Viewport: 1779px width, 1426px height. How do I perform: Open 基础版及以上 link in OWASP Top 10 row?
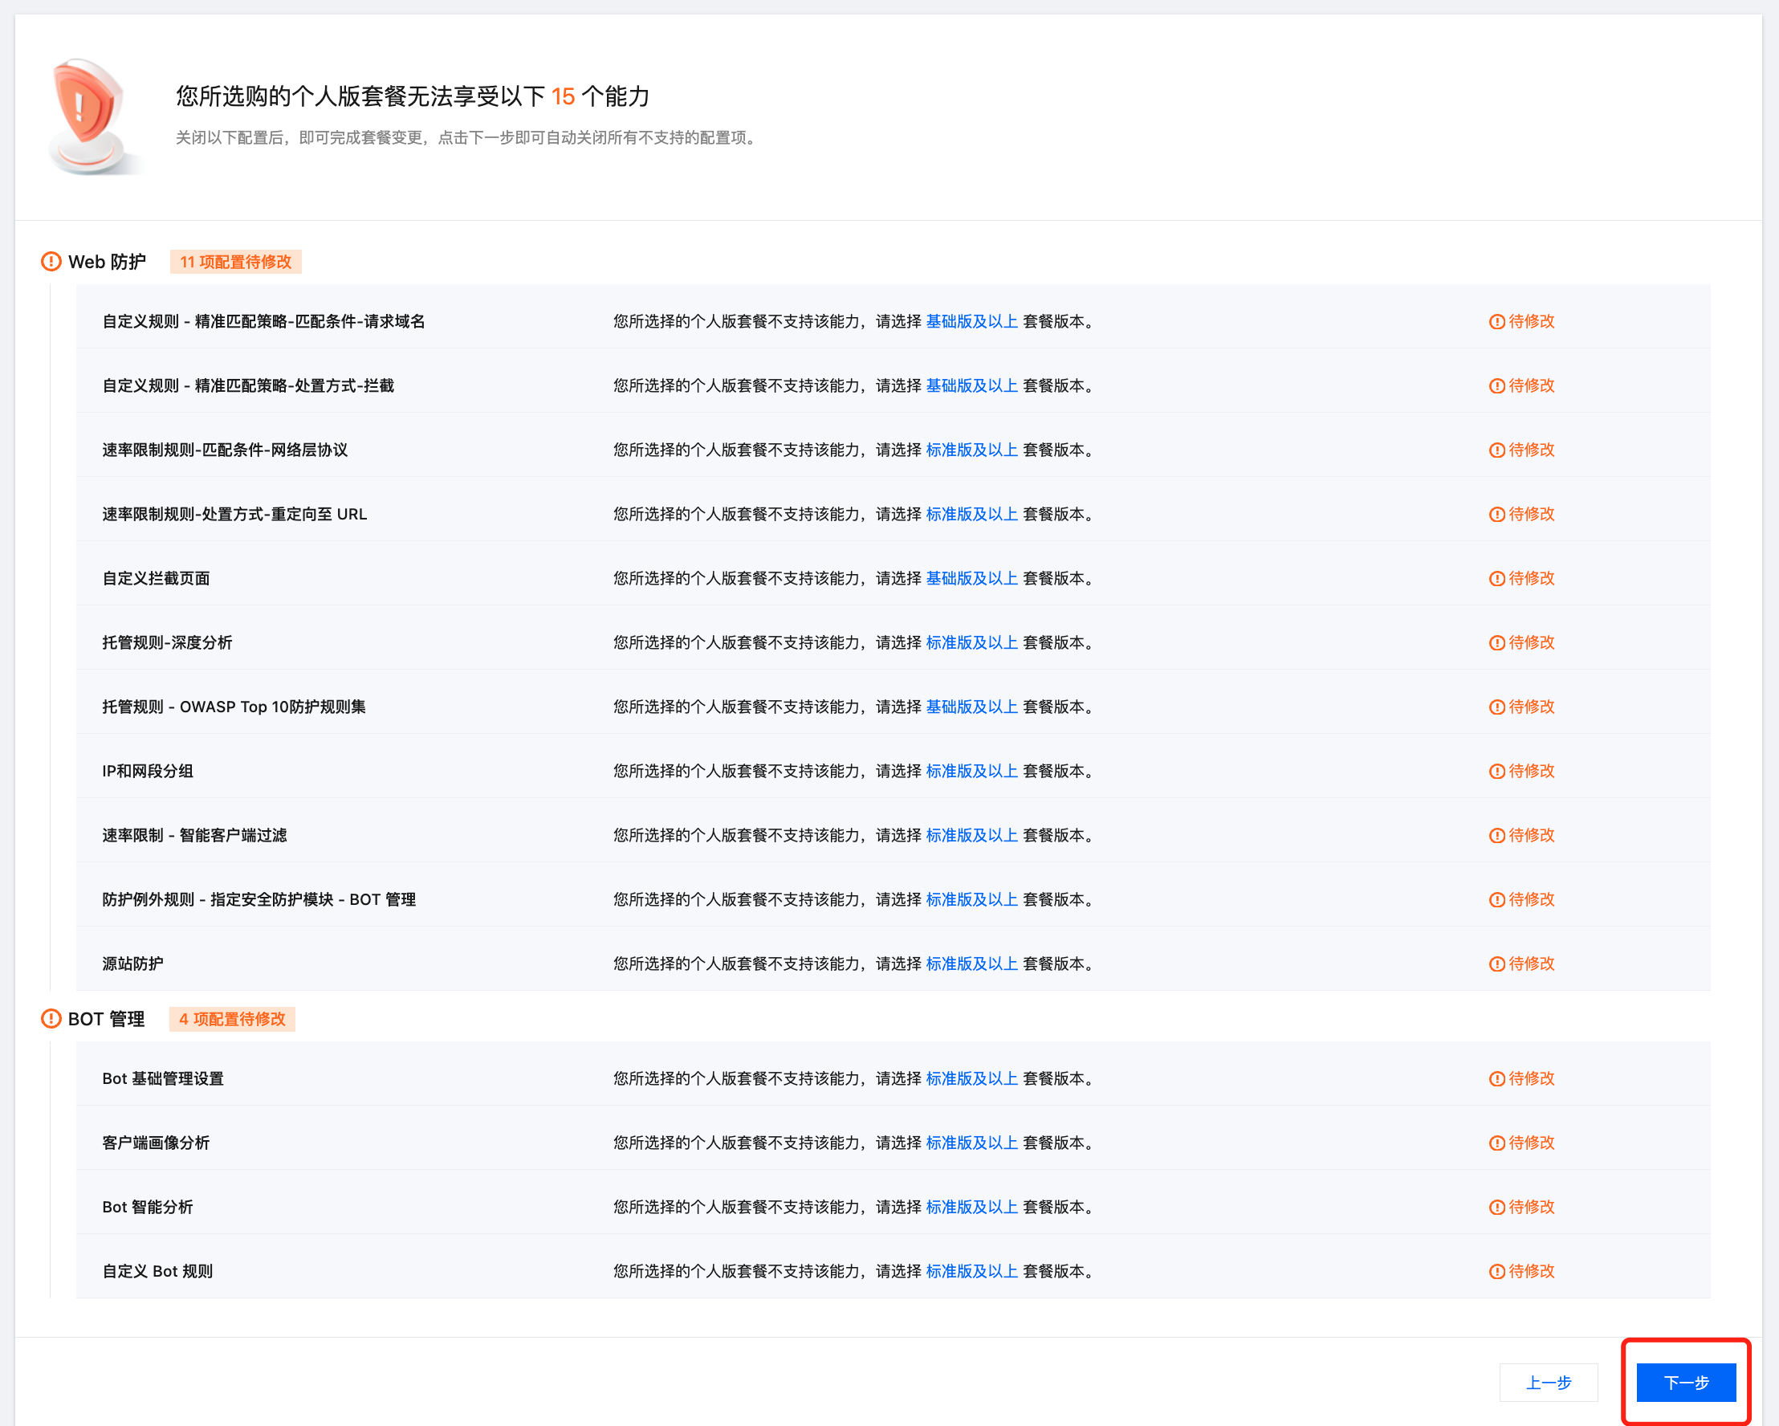click(971, 707)
